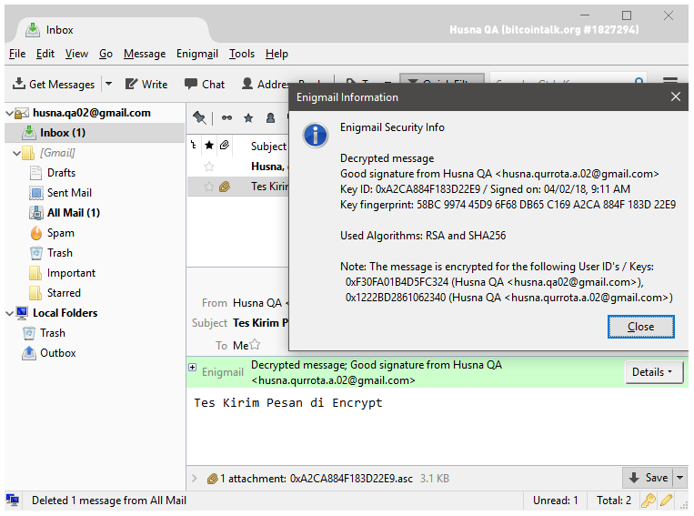Viewport: 694px width, 516px height.
Task: Click the pin quick filter icon
Action: (x=199, y=117)
